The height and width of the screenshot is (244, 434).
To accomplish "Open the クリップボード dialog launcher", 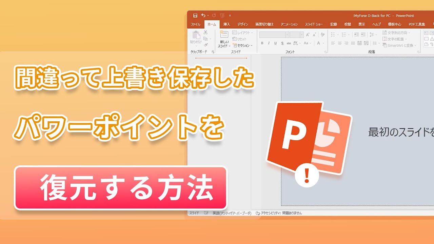I will (x=213, y=52).
